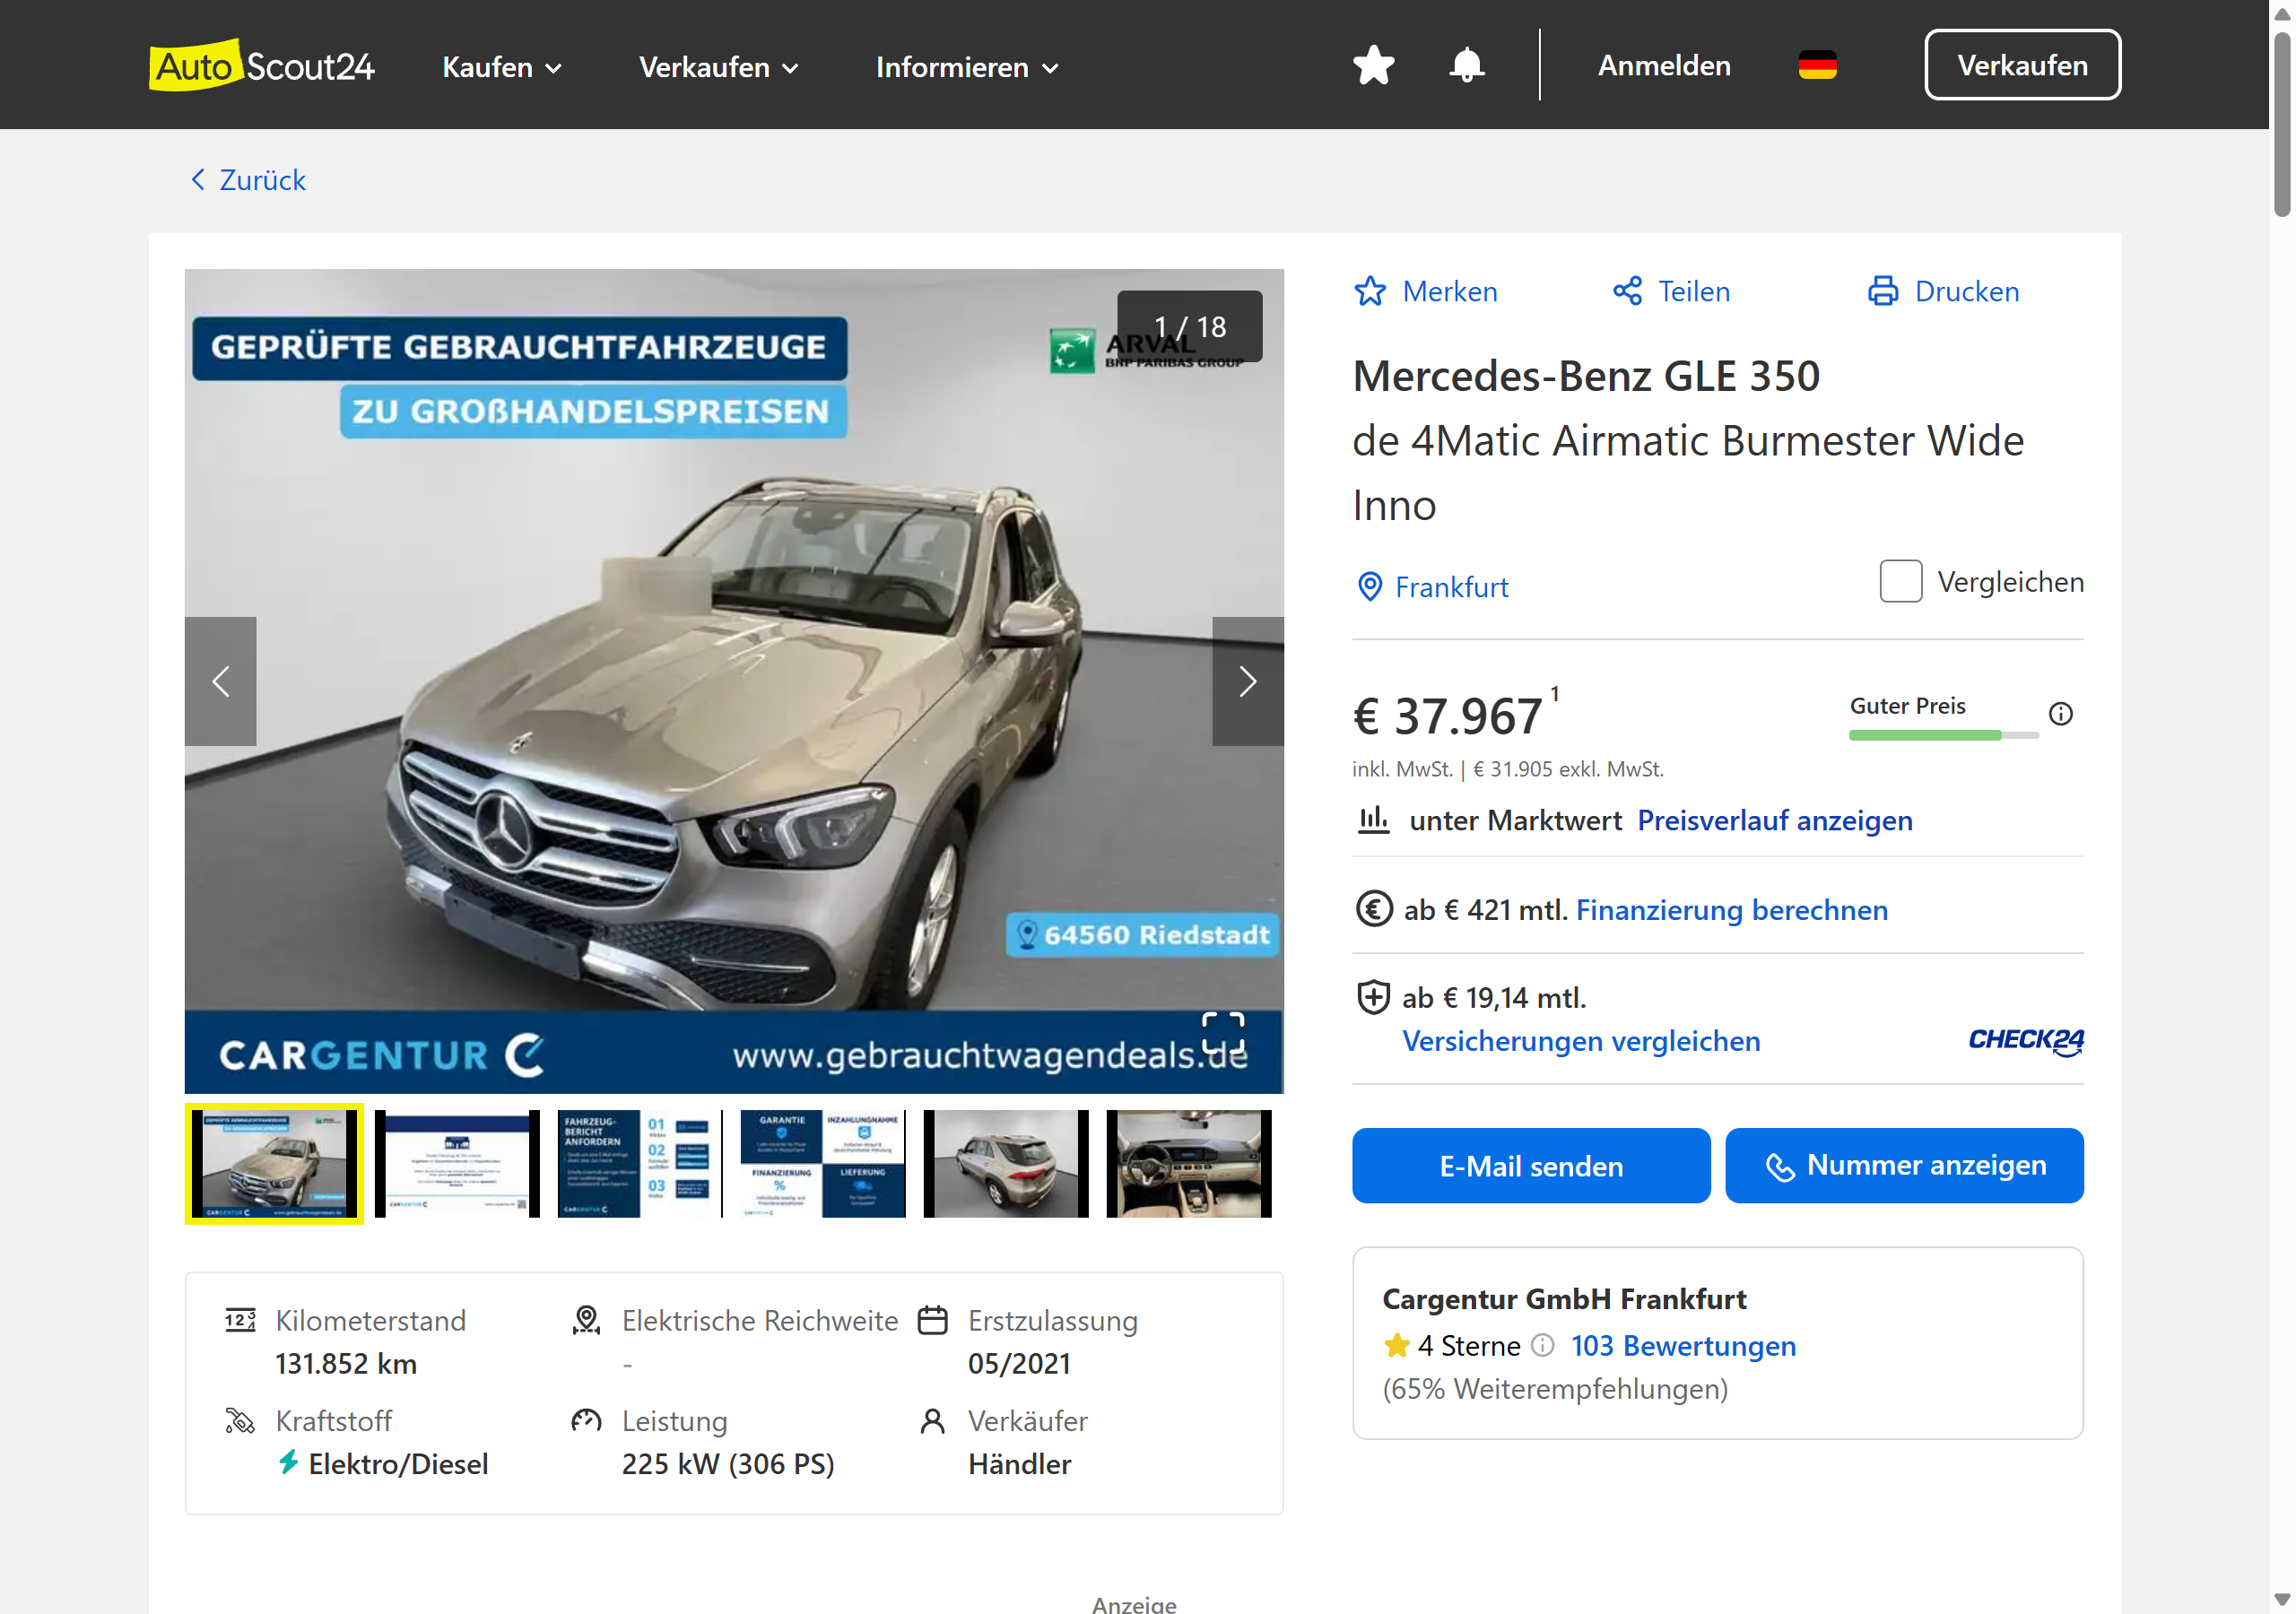Go back via Zurück link
The image size is (2296, 1614).
point(248,180)
